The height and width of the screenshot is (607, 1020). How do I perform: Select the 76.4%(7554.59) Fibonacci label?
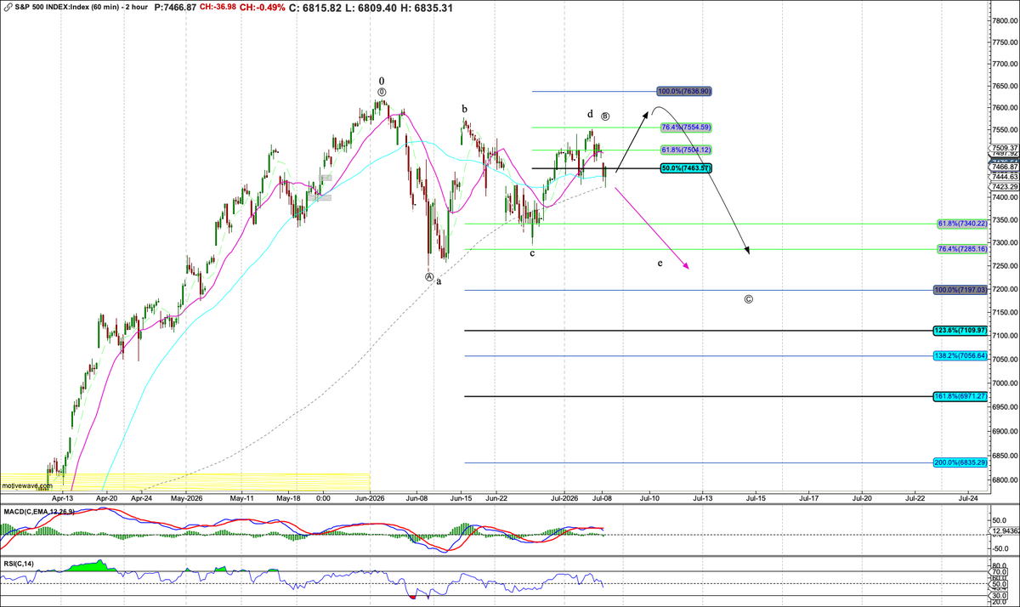687,127
